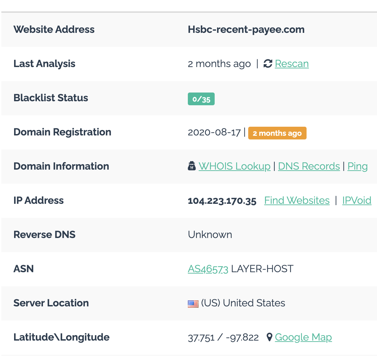Click the 2020-08-17 registration date

(214, 132)
